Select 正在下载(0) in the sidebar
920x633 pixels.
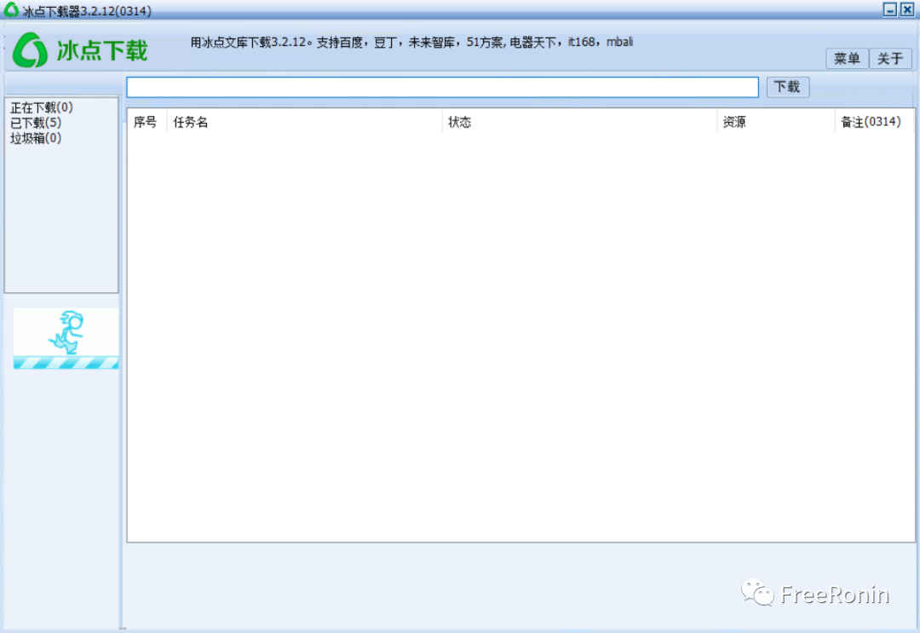42,107
